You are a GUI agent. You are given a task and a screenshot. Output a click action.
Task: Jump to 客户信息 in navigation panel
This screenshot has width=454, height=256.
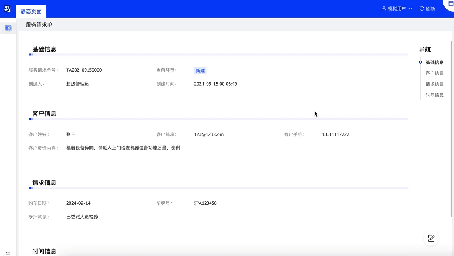[434, 73]
